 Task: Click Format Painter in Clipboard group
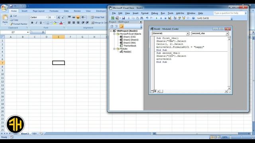pyautogui.click(x=18, y=24)
